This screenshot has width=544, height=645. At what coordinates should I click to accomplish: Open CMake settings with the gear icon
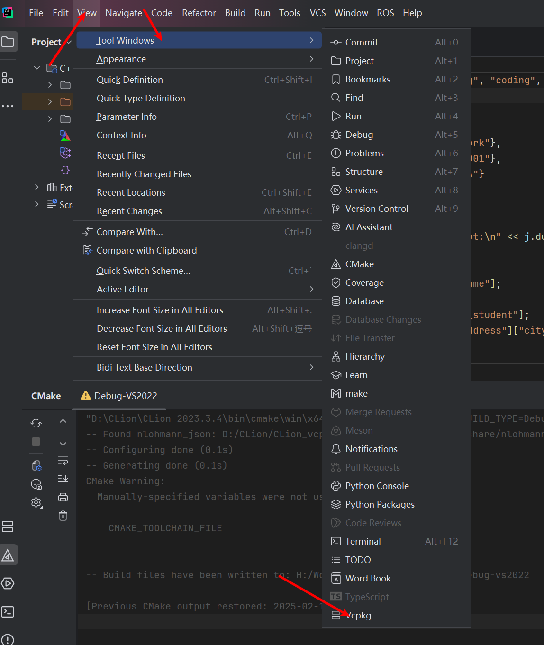click(x=36, y=502)
